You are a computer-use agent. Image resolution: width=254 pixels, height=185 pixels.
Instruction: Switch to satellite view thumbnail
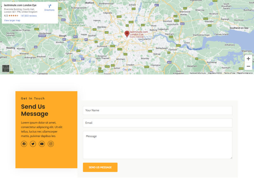coord(6,68)
